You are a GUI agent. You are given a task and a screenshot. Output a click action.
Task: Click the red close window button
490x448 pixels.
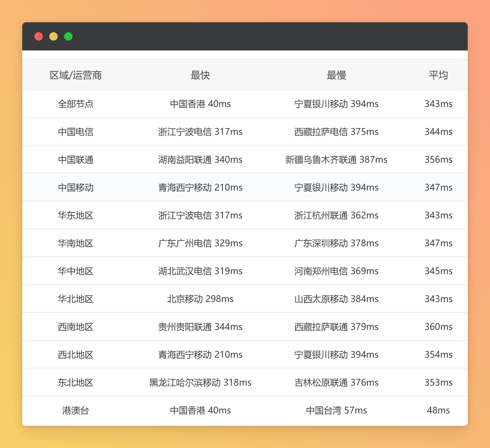pyautogui.click(x=39, y=36)
